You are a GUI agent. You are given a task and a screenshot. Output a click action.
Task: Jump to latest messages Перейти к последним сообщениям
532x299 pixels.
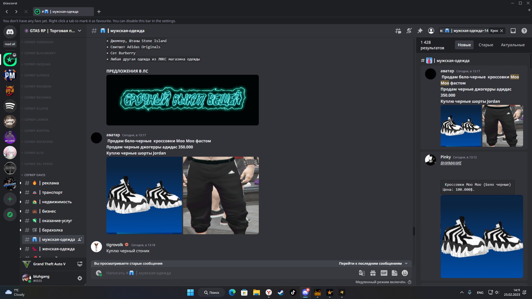pyautogui.click(x=373, y=264)
